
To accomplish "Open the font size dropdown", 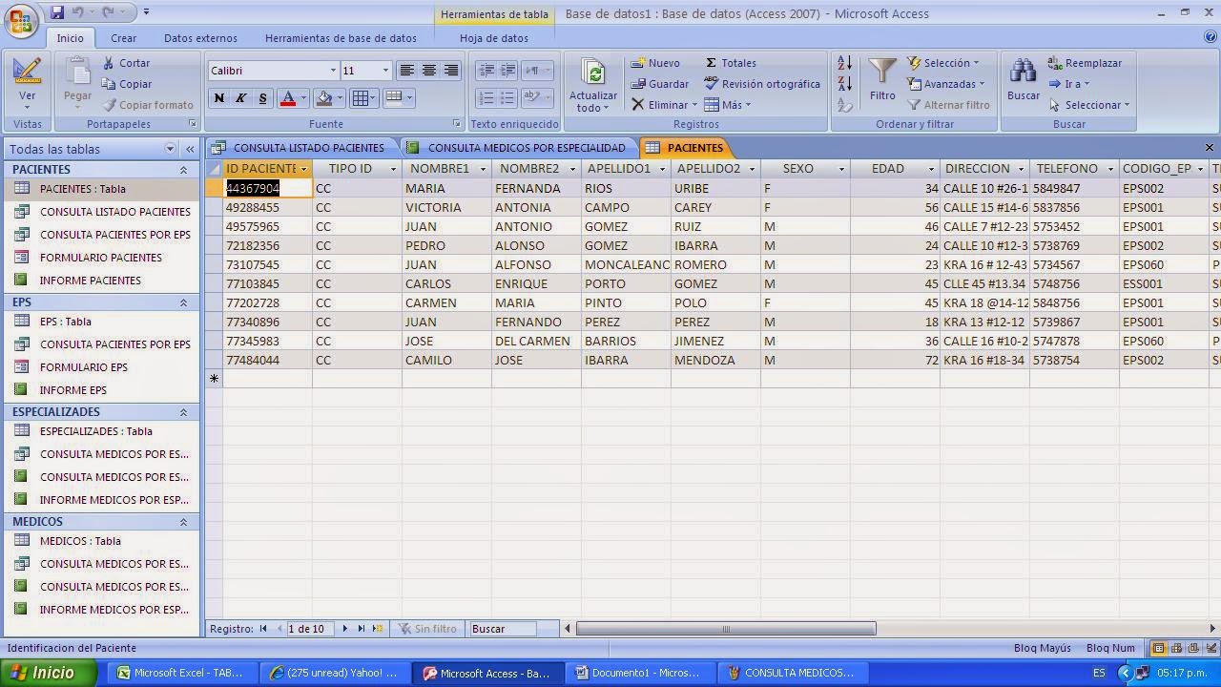I will click(x=385, y=70).
